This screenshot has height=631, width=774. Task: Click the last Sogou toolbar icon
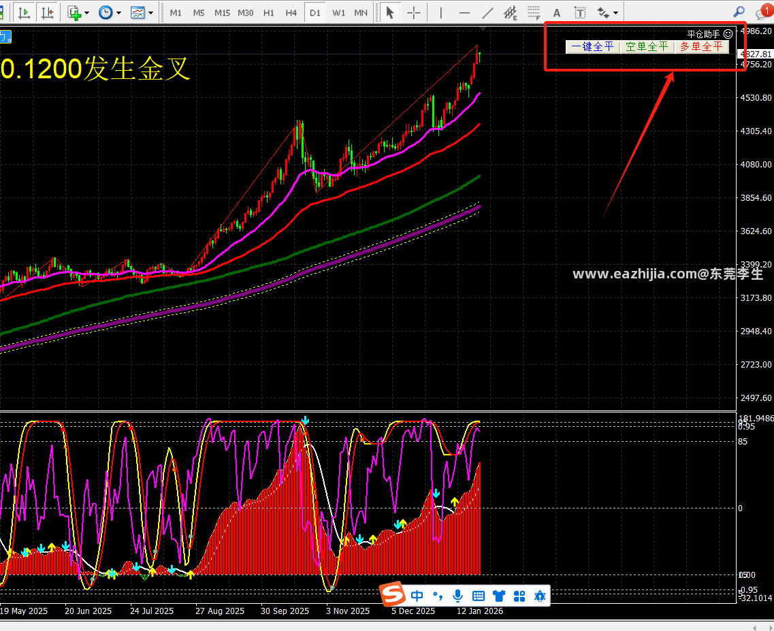point(540,596)
